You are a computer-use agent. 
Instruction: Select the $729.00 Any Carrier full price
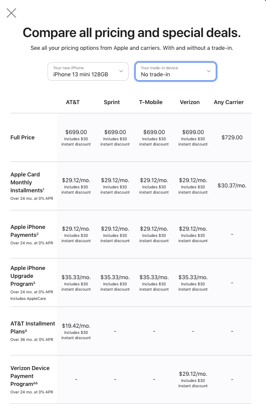click(232, 138)
